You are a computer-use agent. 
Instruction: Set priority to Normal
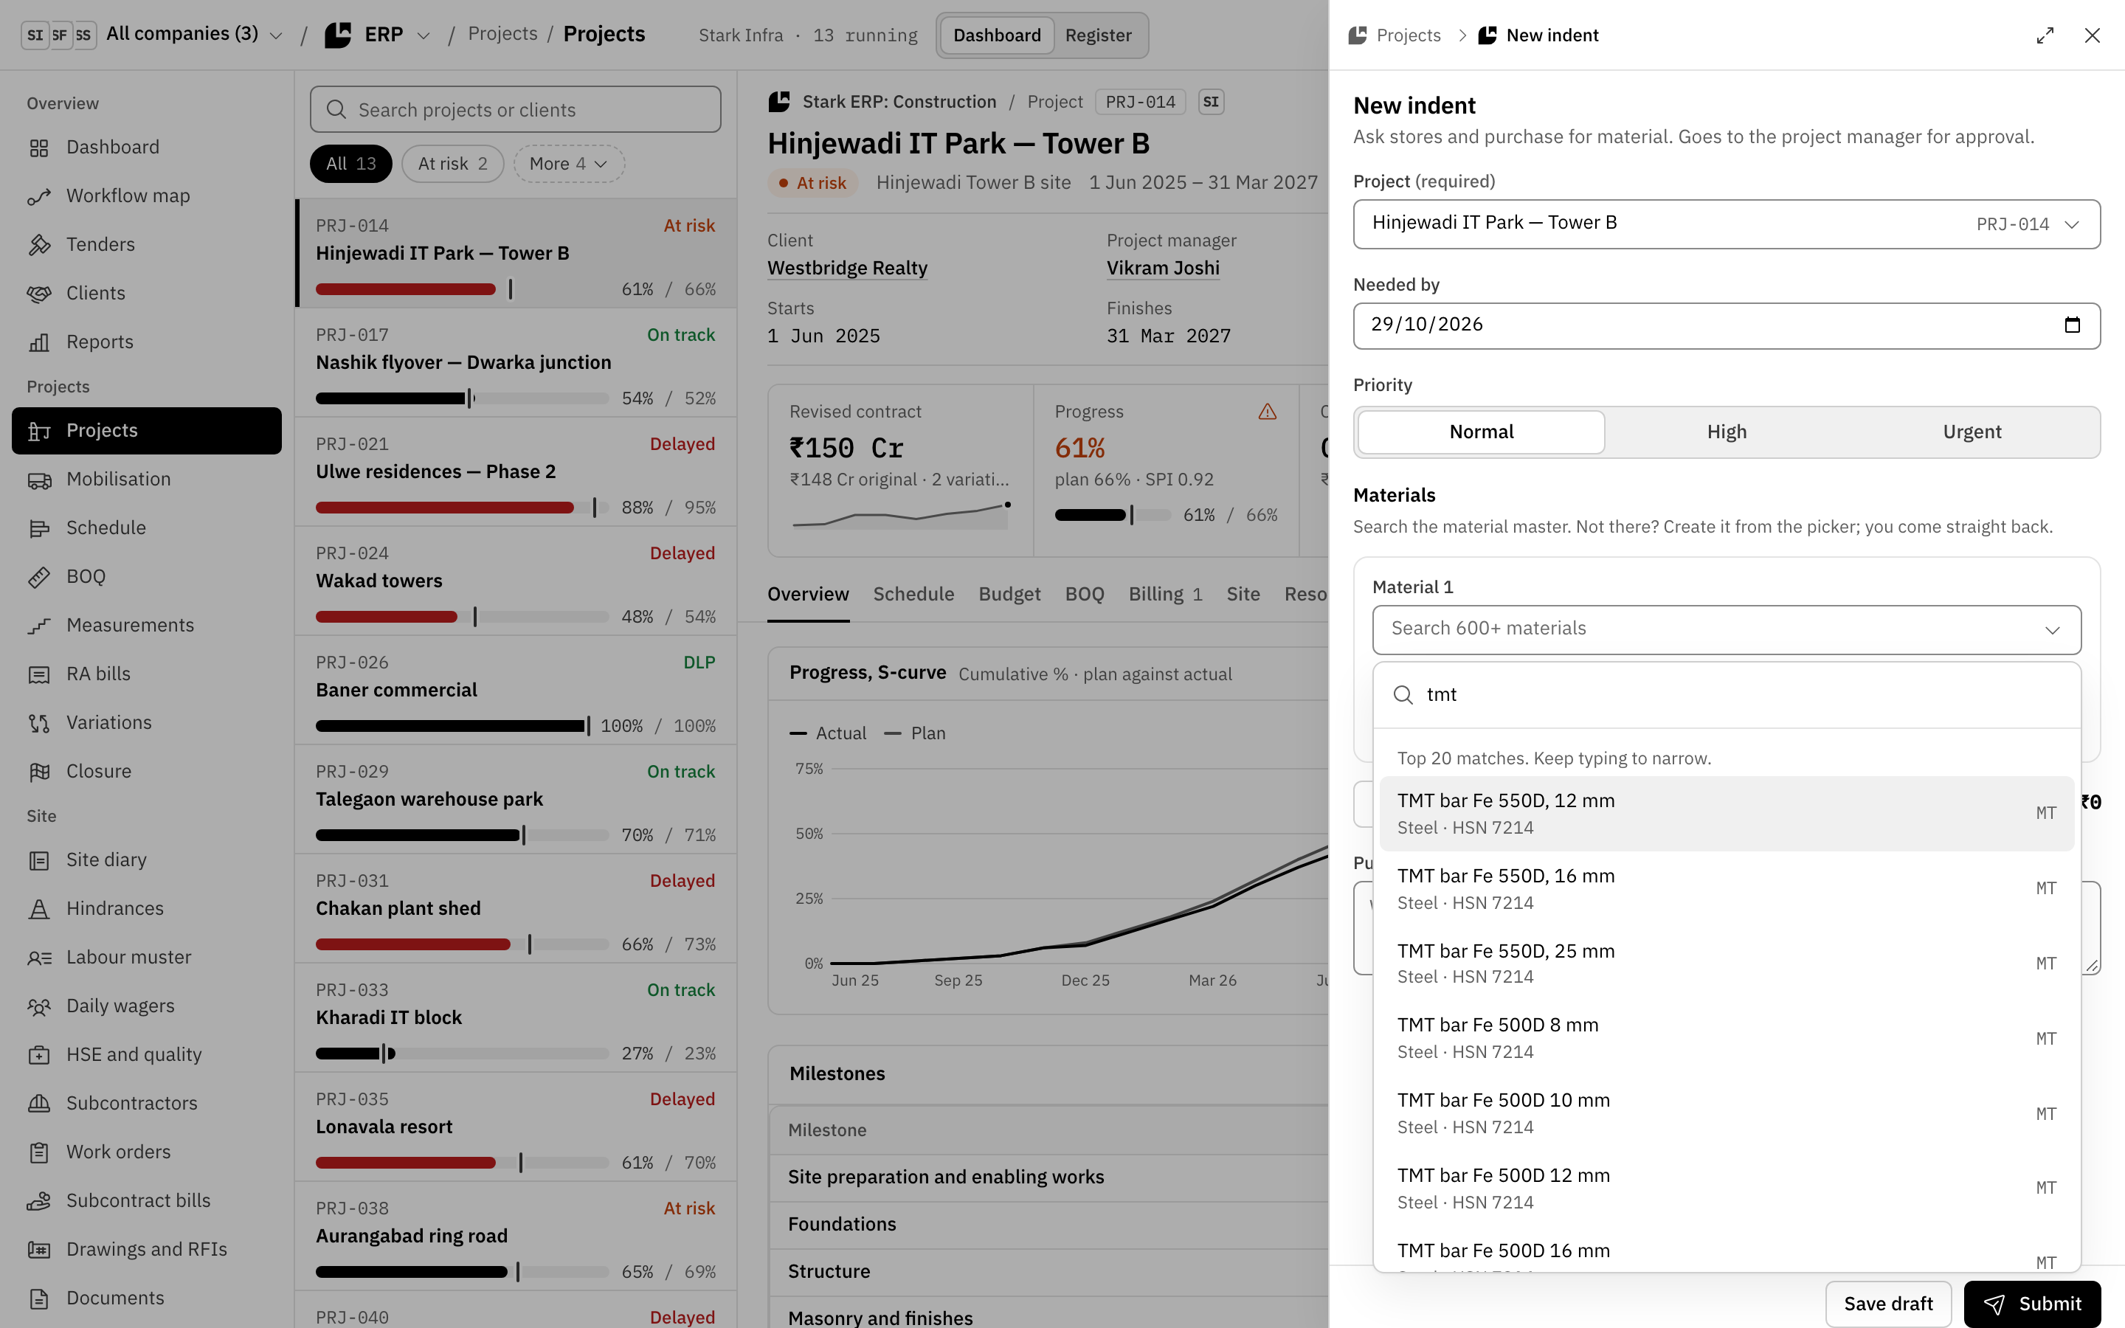coord(1482,432)
